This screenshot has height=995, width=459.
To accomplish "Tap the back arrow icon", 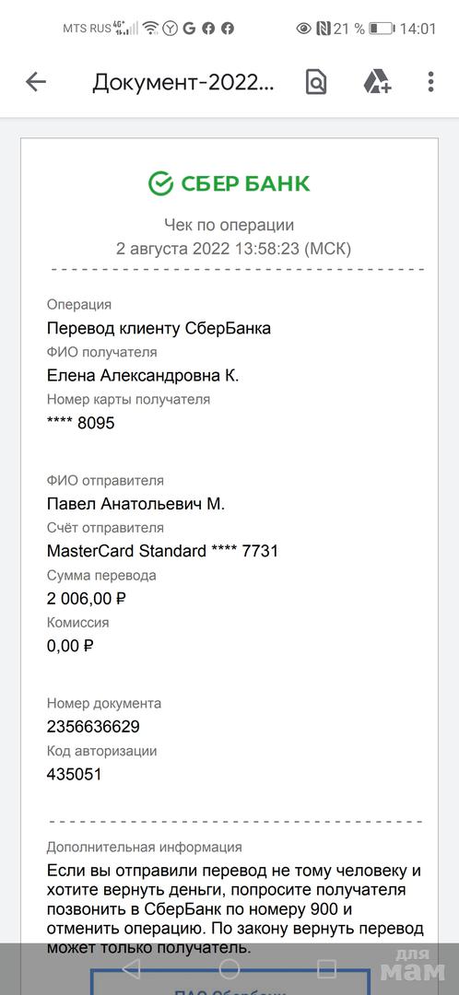I will [x=36, y=82].
